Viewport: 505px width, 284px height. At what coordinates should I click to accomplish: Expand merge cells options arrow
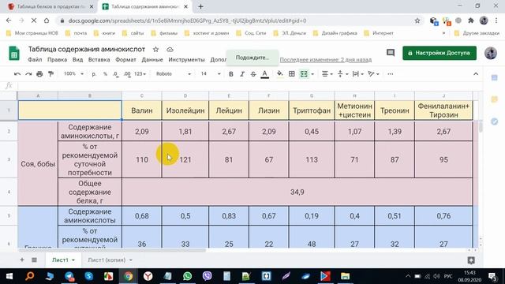(312, 74)
